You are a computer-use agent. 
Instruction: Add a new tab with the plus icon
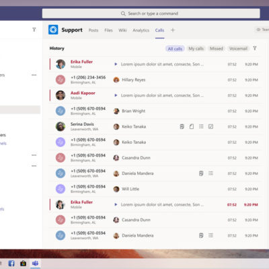tap(173, 30)
